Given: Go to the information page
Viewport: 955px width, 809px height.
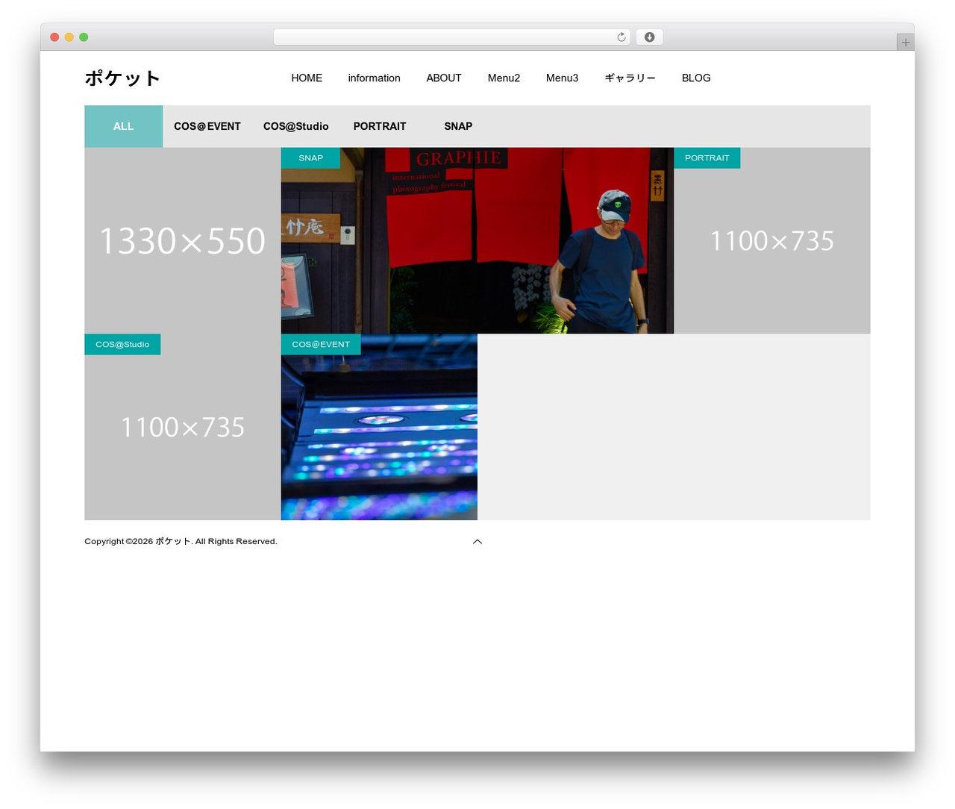Looking at the screenshot, I should click(x=374, y=78).
